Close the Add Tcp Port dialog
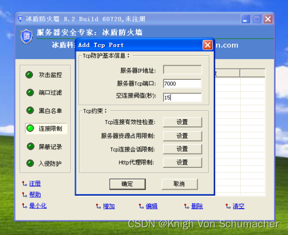Image resolution: width=288 pixels, height=235 pixels. [x=207, y=45]
